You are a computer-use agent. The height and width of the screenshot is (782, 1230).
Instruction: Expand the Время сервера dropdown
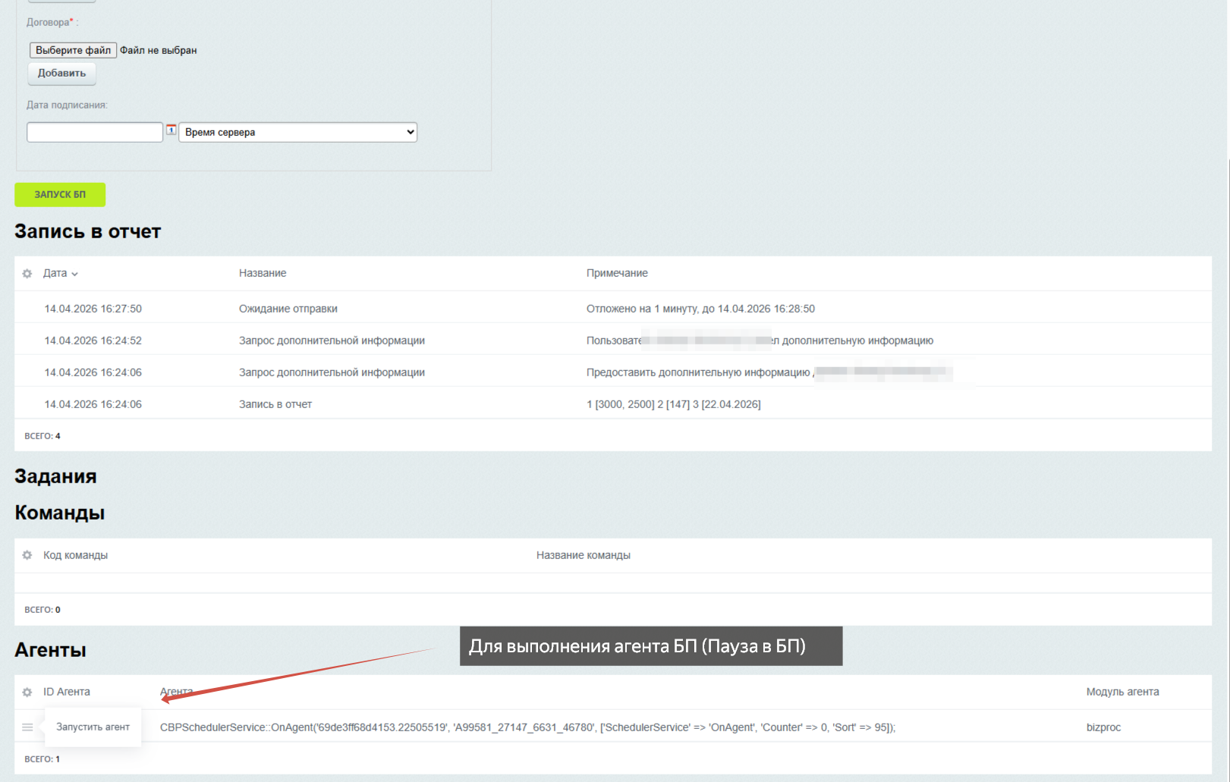pyautogui.click(x=297, y=132)
